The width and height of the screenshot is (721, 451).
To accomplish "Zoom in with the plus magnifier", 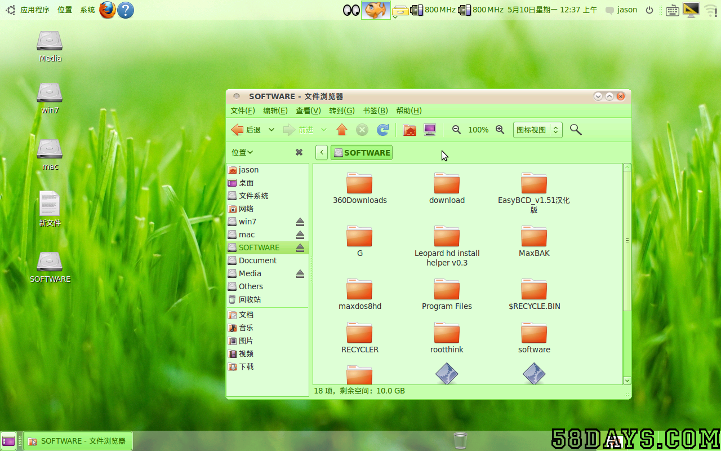I will (x=500, y=130).
